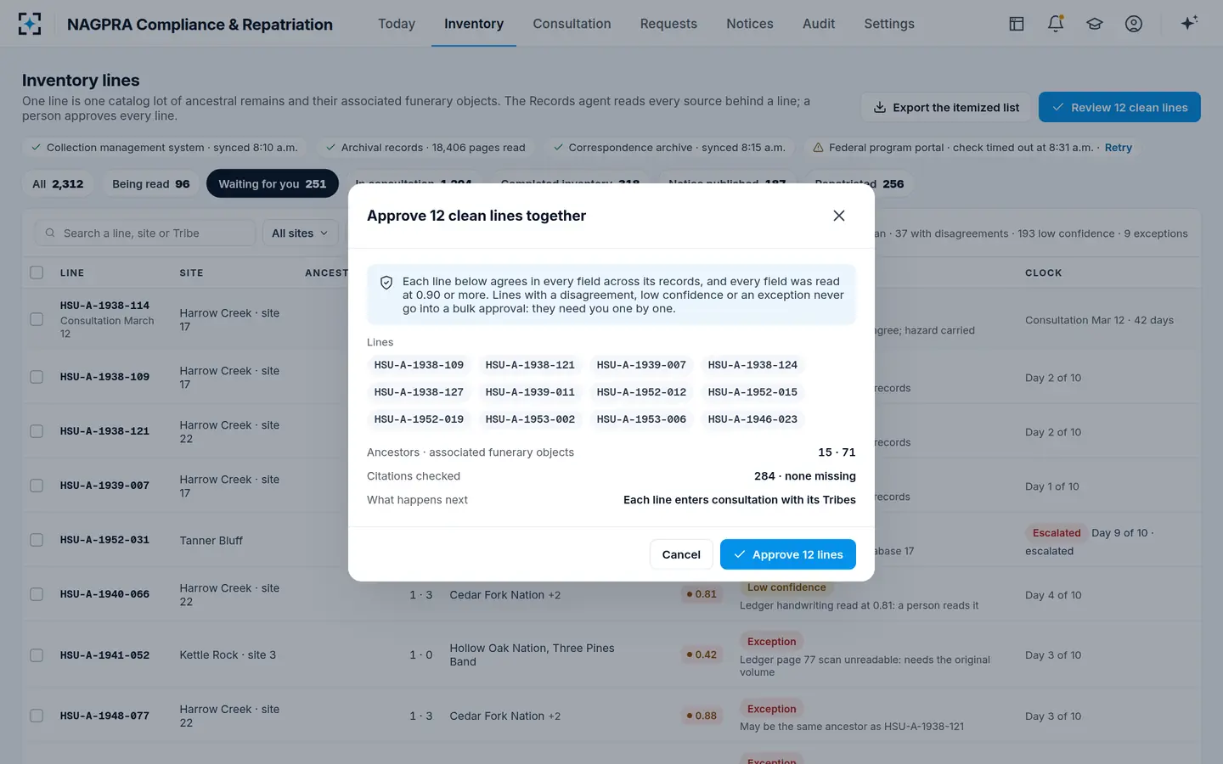
Task: Open the layout panel icon in header
Action: (1017, 24)
